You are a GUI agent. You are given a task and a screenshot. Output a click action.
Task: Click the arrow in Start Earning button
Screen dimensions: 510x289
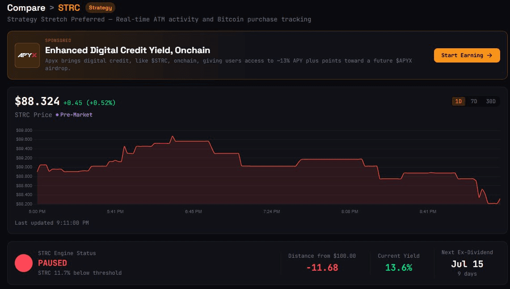click(x=489, y=55)
